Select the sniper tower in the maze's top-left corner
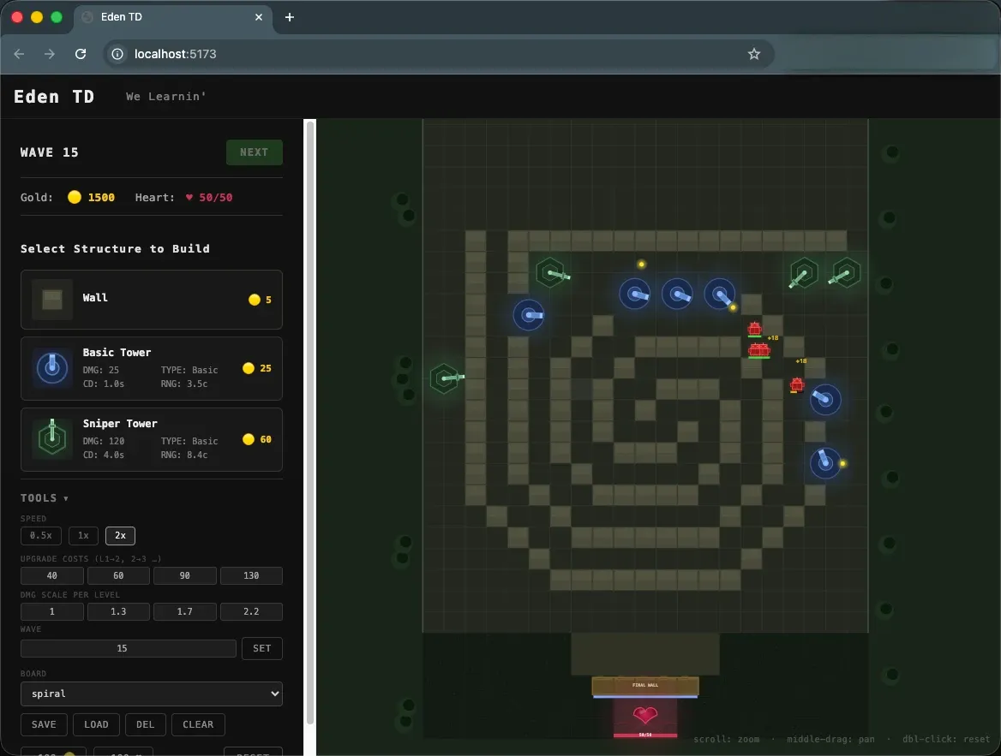 (x=550, y=273)
